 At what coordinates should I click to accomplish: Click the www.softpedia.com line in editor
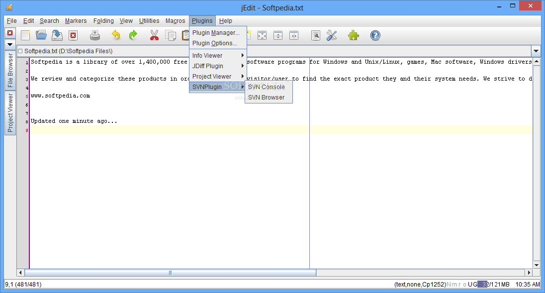(x=61, y=96)
